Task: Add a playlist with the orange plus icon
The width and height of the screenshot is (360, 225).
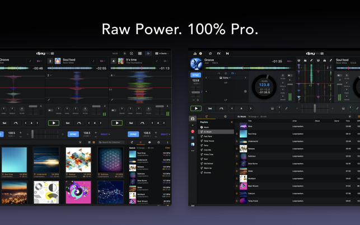Action: [232, 122]
